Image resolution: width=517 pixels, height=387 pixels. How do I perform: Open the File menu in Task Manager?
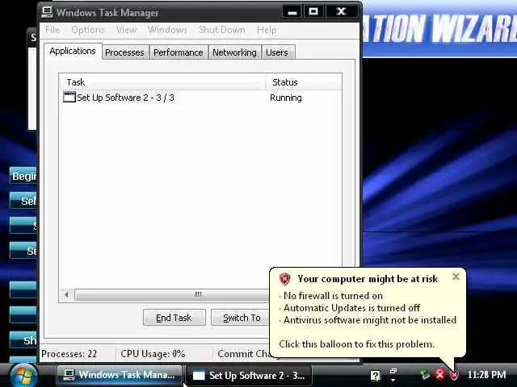click(53, 30)
